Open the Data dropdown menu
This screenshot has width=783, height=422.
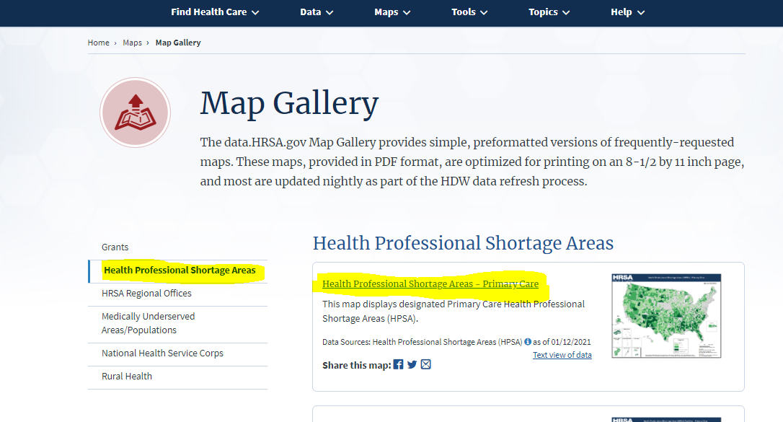coord(317,12)
